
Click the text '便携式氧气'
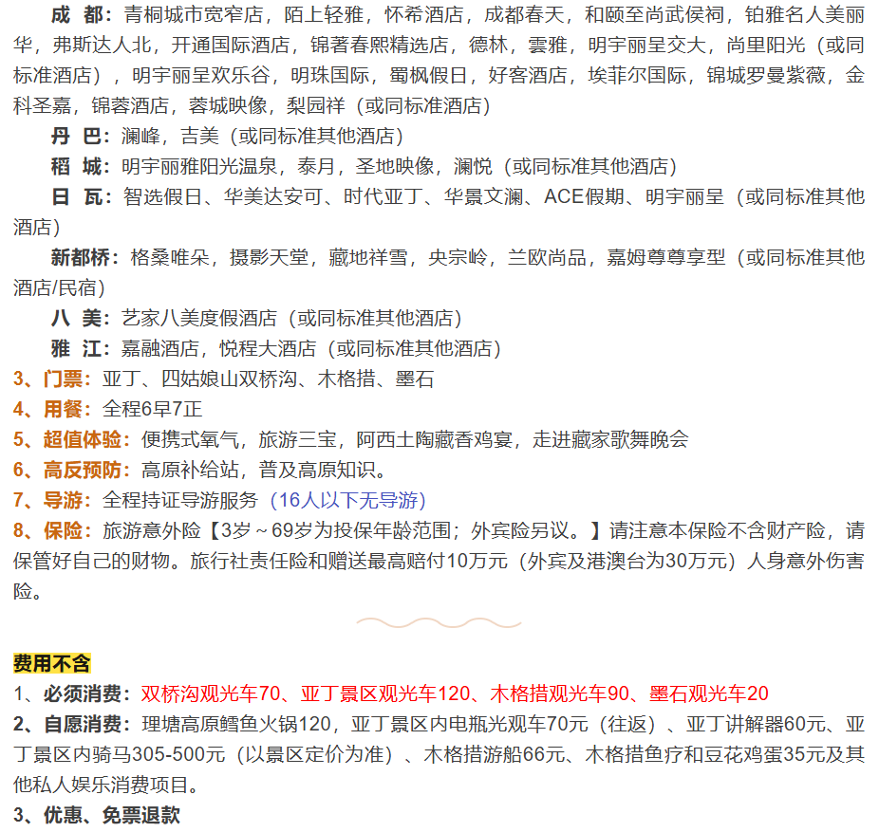190,440
